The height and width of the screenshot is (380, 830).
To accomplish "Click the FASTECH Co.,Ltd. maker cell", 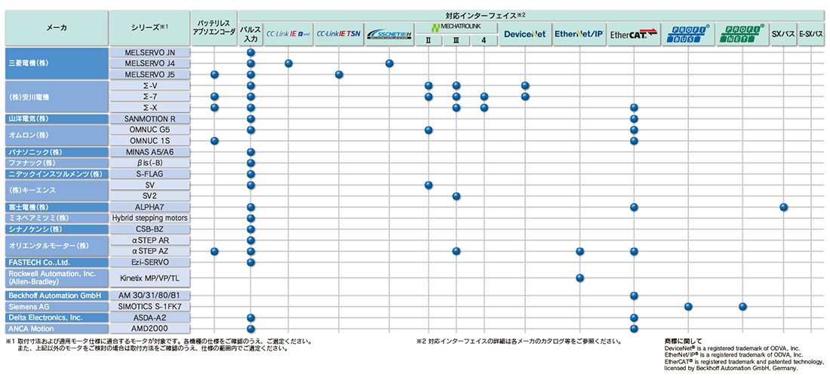I will pos(57,262).
